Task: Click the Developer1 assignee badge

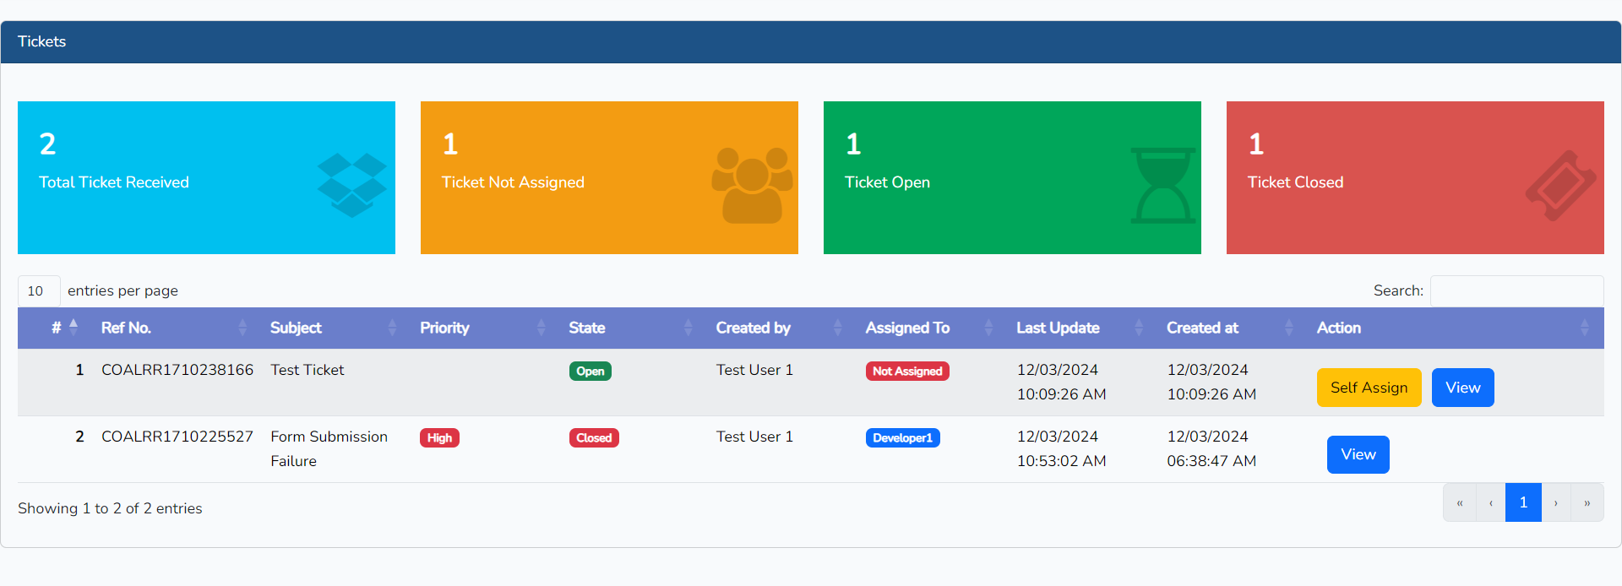Action: coord(902,438)
